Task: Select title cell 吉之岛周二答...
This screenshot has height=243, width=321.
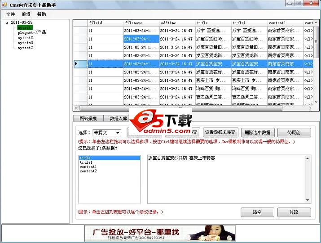Action: [213, 97]
